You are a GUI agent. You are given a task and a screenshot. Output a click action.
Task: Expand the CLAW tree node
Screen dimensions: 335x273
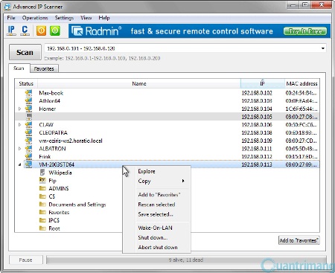click(x=20, y=124)
